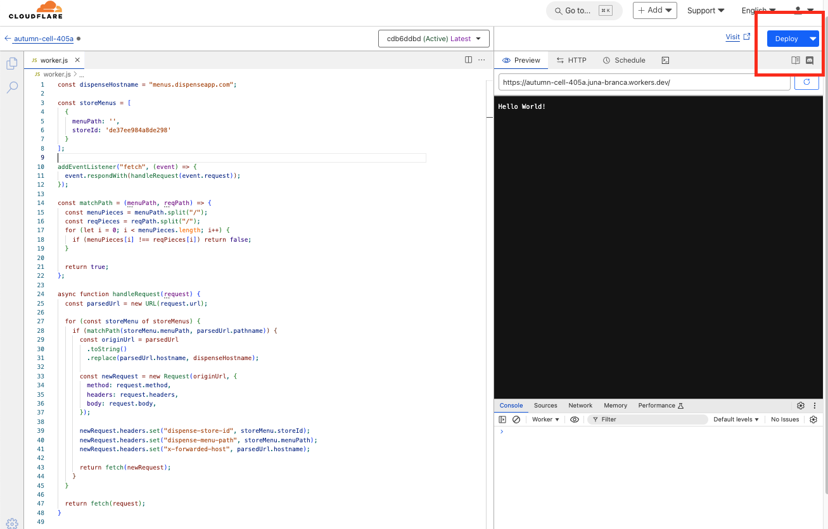Click the worker.js breadcrumb
Viewport: 828px width, 529px height.
pyautogui.click(x=56, y=75)
